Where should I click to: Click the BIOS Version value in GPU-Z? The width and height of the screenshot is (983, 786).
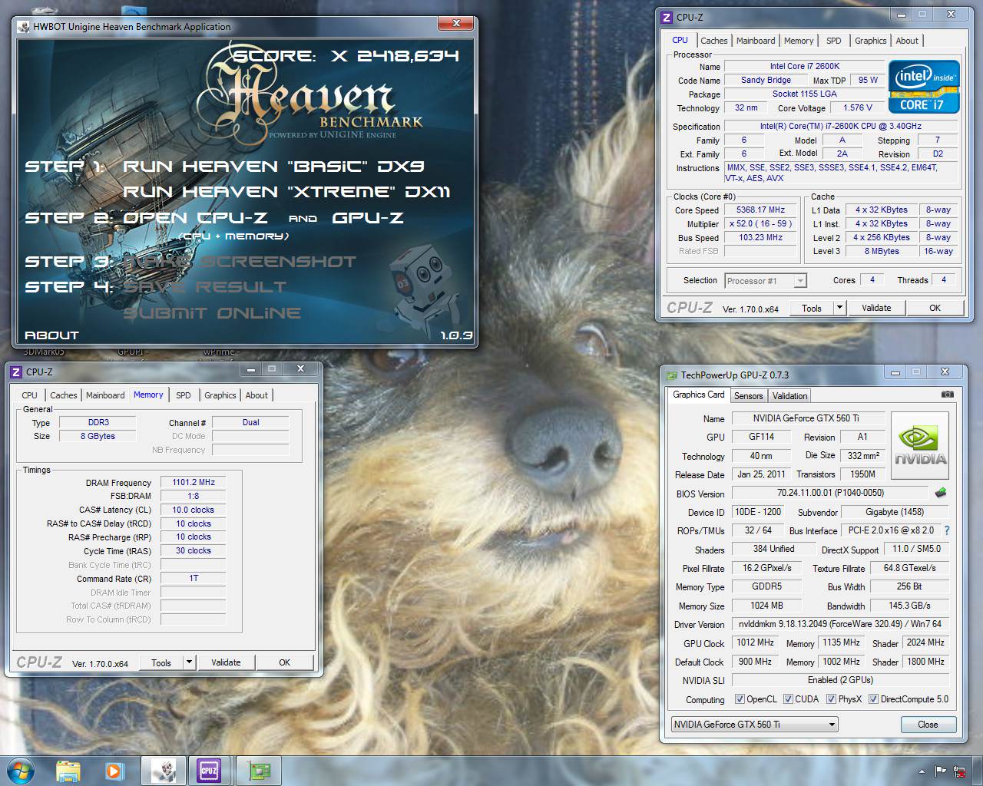tap(830, 493)
